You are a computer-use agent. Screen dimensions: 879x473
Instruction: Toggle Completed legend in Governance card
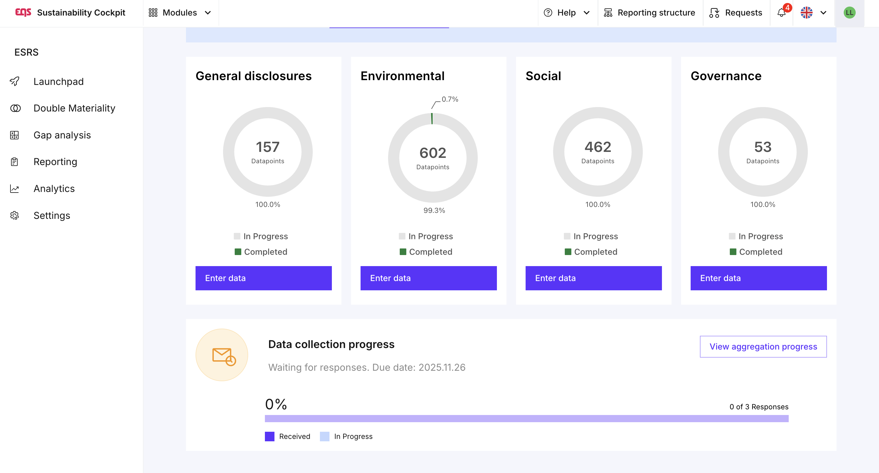click(x=756, y=252)
